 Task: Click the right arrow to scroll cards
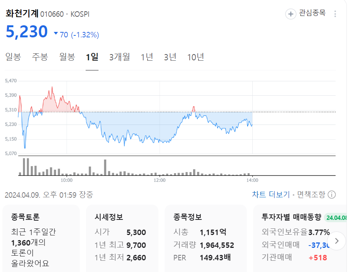click(x=337, y=241)
